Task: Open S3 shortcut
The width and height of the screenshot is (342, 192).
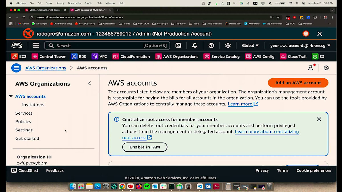Action: pyautogui.click(x=318, y=57)
